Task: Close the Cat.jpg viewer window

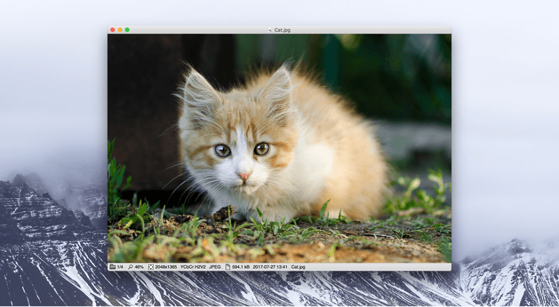Action: (x=112, y=30)
